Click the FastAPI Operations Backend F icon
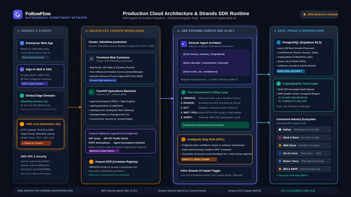 [x=91, y=92]
